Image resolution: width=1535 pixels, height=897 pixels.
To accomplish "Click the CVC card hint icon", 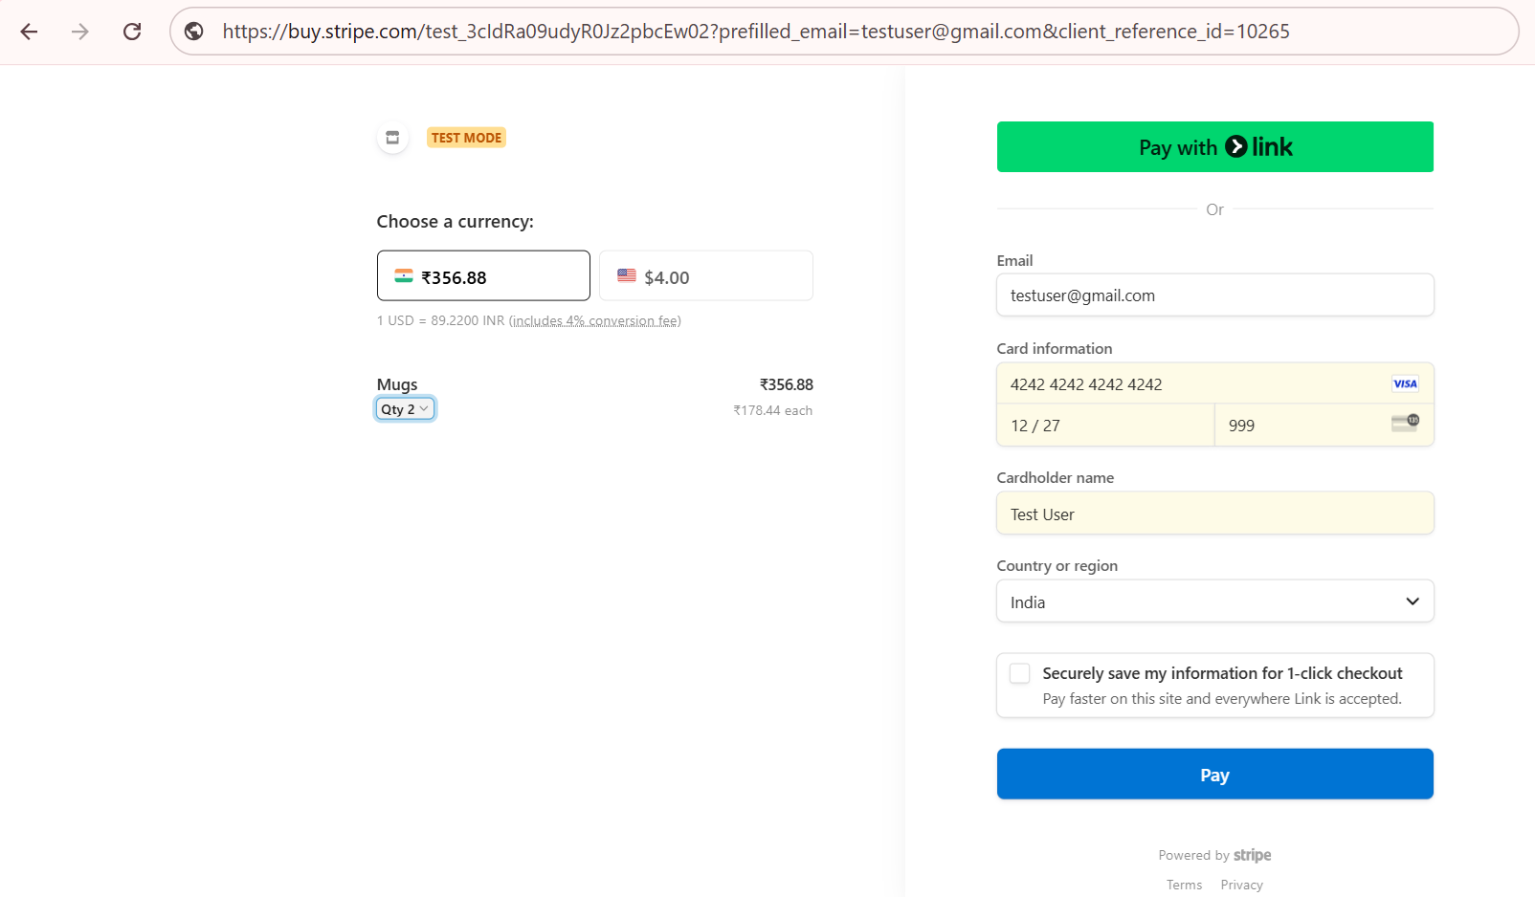I will [1405, 422].
